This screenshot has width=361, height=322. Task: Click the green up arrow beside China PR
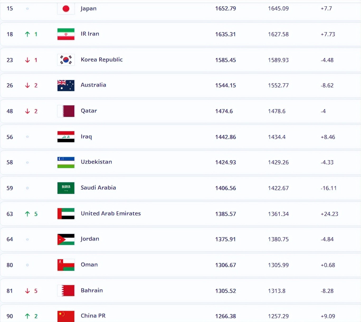27,316
